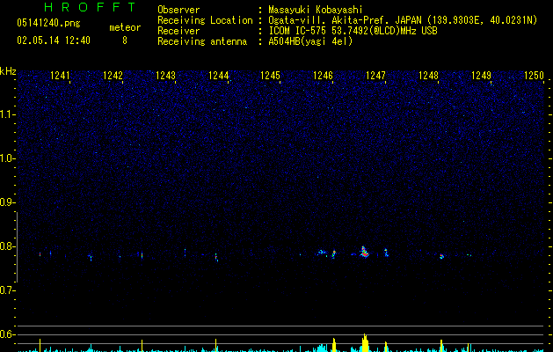Click the meteor count value 8

click(x=125, y=40)
